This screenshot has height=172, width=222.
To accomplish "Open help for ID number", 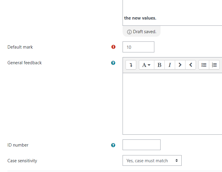I will [113, 145].
